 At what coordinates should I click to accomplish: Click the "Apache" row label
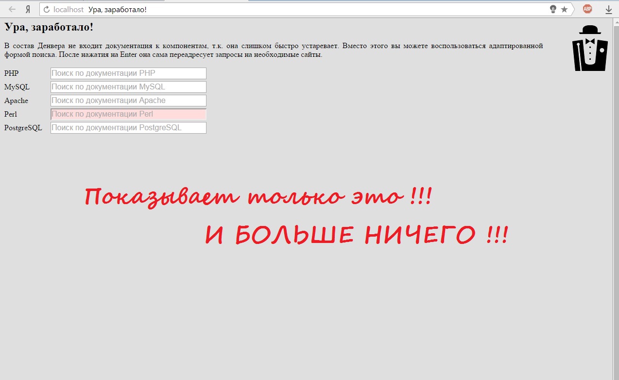pyautogui.click(x=17, y=101)
